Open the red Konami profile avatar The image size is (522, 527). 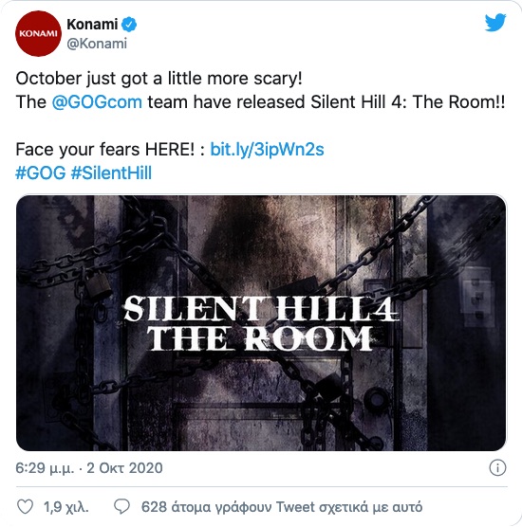coord(38,33)
